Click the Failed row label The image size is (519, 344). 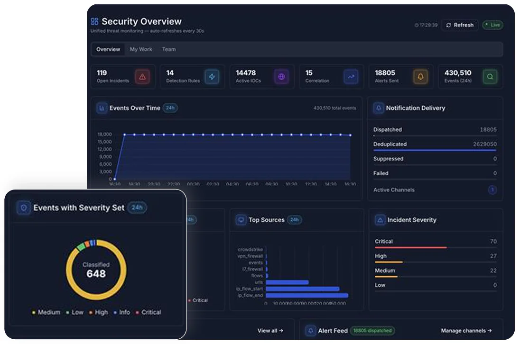pos(380,173)
